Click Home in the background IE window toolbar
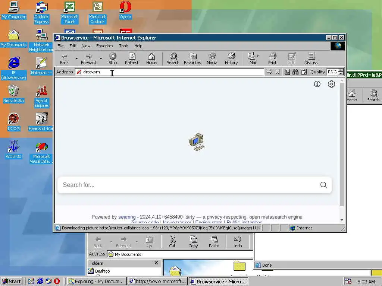Image resolution: width=382 pixels, height=286 pixels. point(351,96)
